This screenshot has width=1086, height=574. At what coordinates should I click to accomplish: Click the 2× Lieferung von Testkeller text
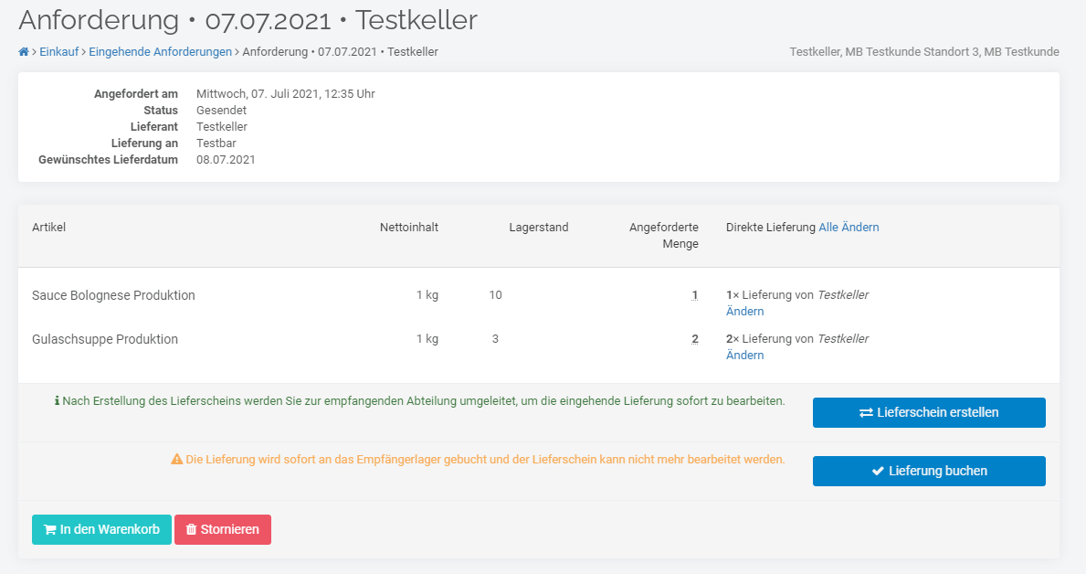[x=797, y=339]
